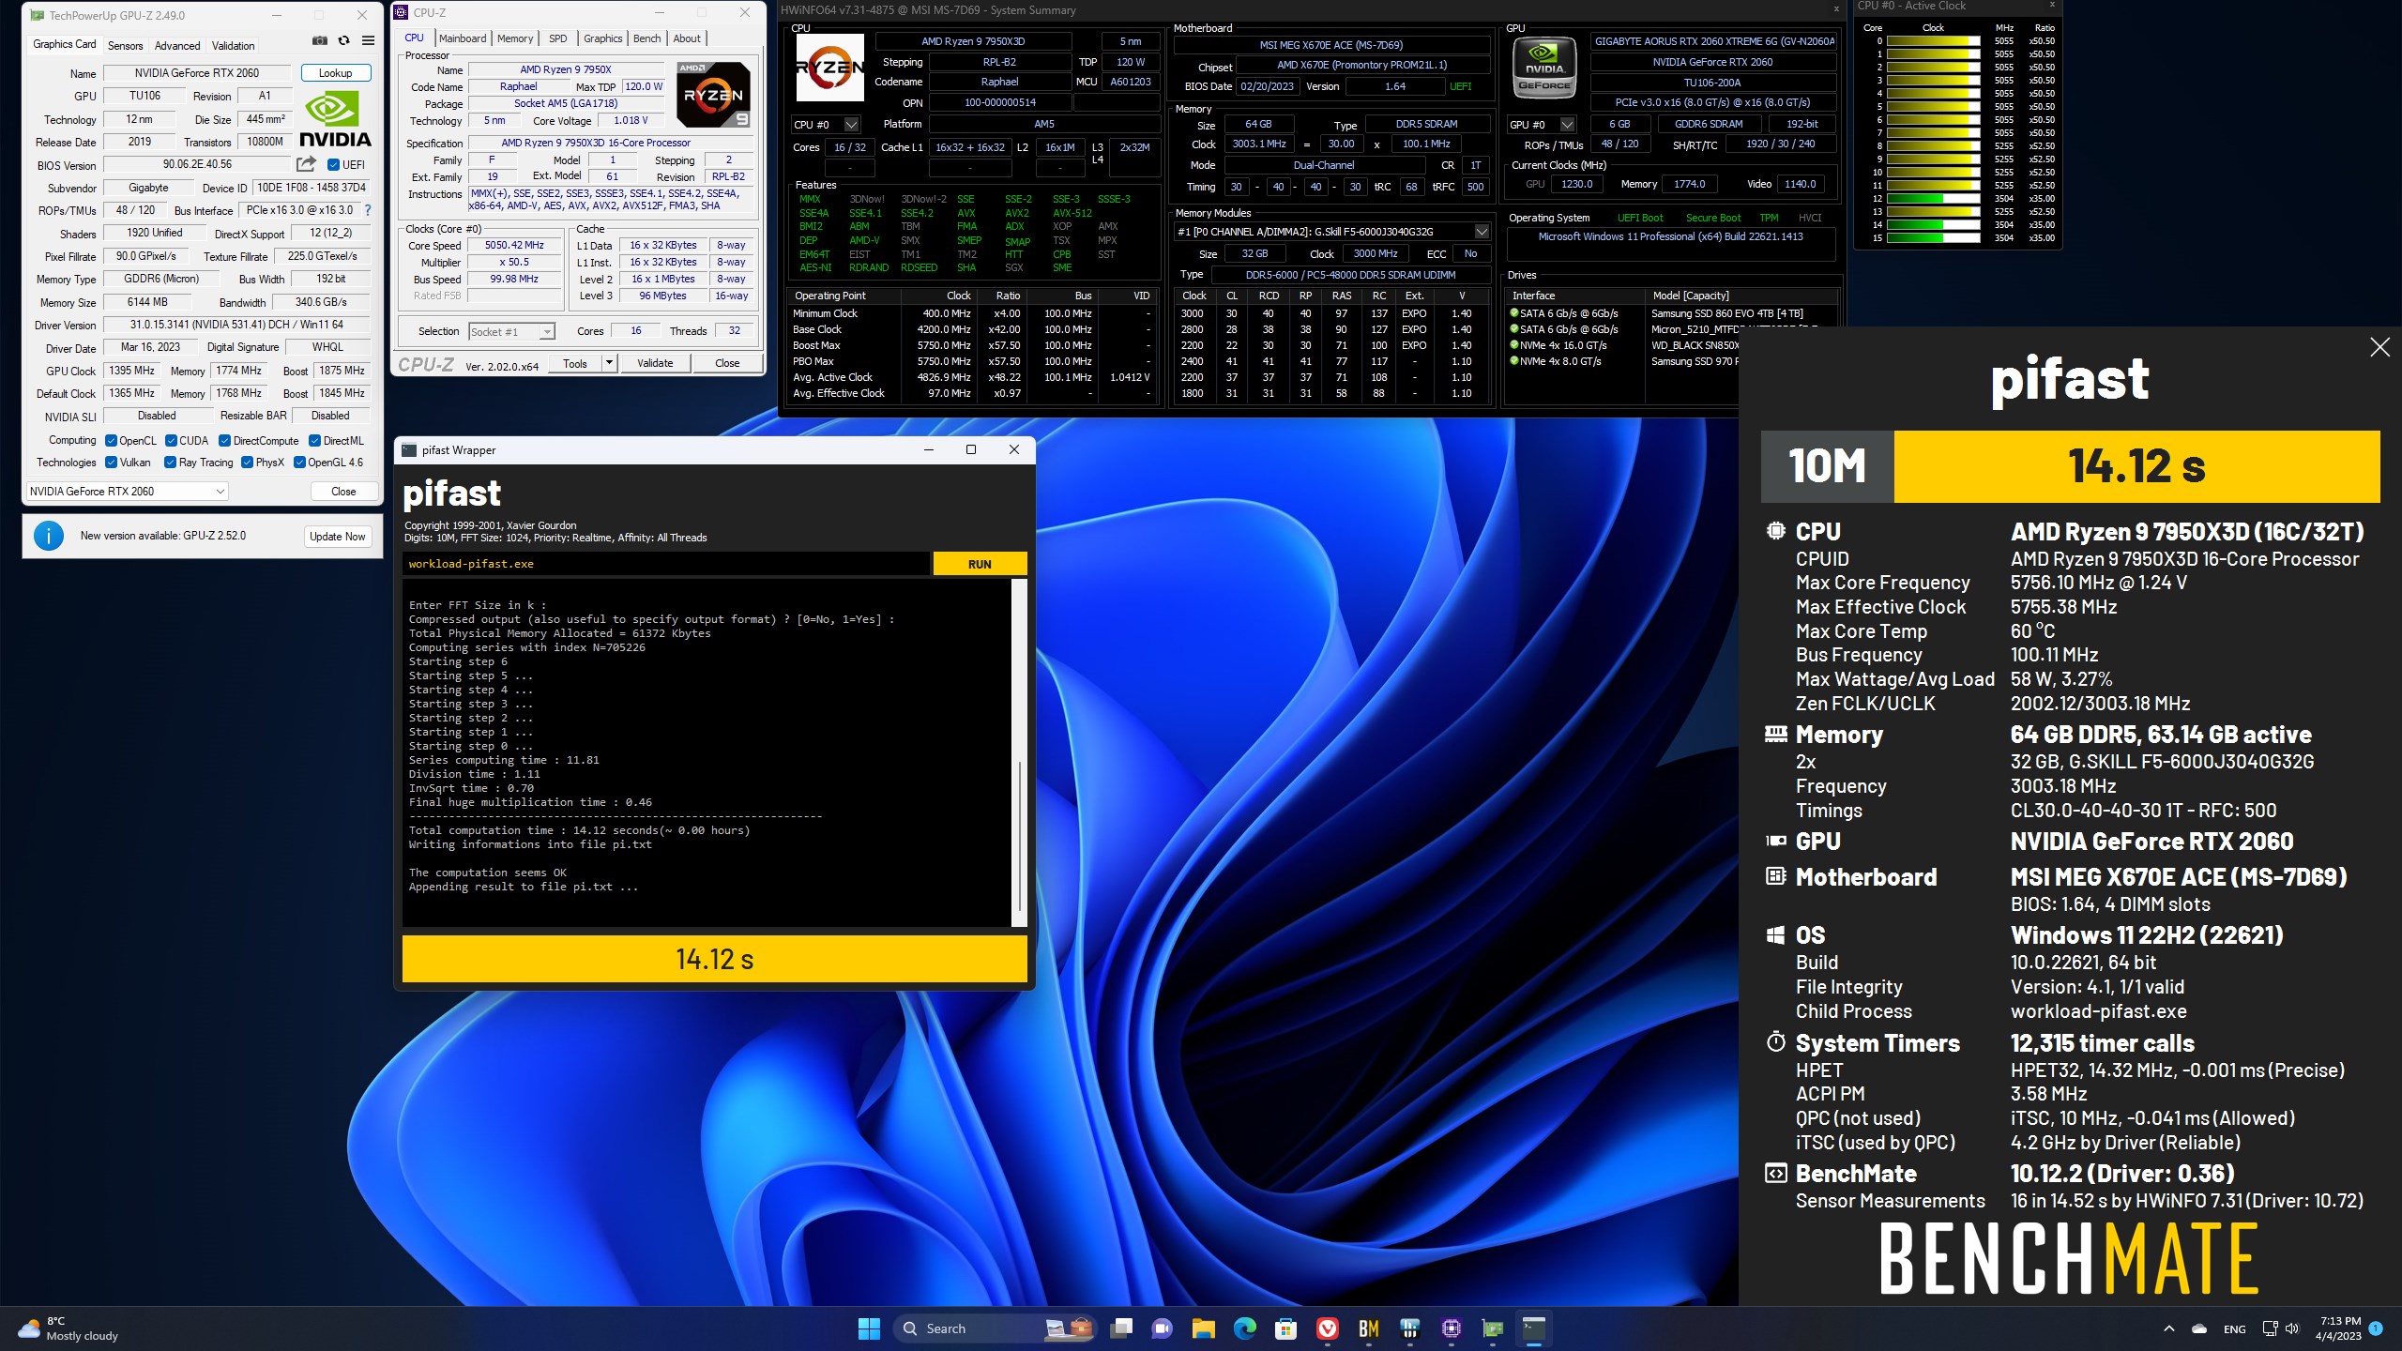Close the BenchMate pifast result panel
Screen dimensions: 2402x1351
coord(2379,347)
